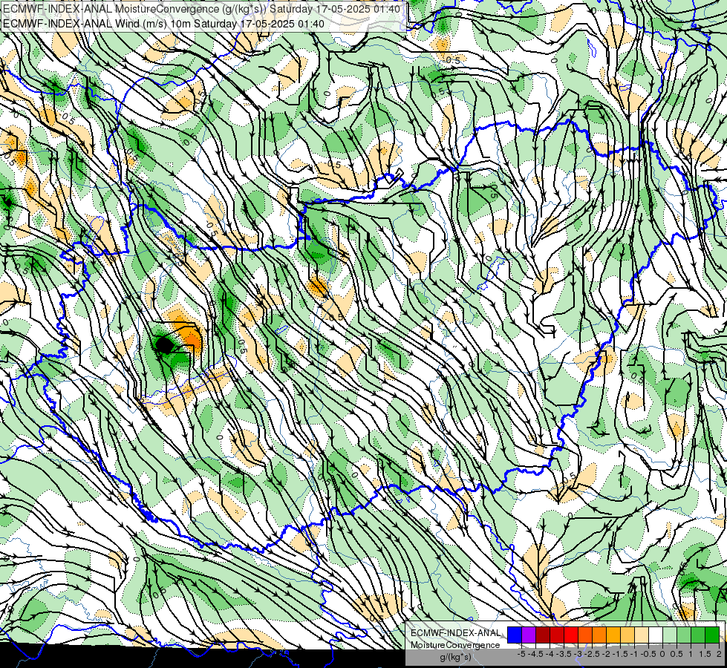Click legend swatch between -2.5 and -2
Viewport: 727px width, 668px height.
coord(599,635)
